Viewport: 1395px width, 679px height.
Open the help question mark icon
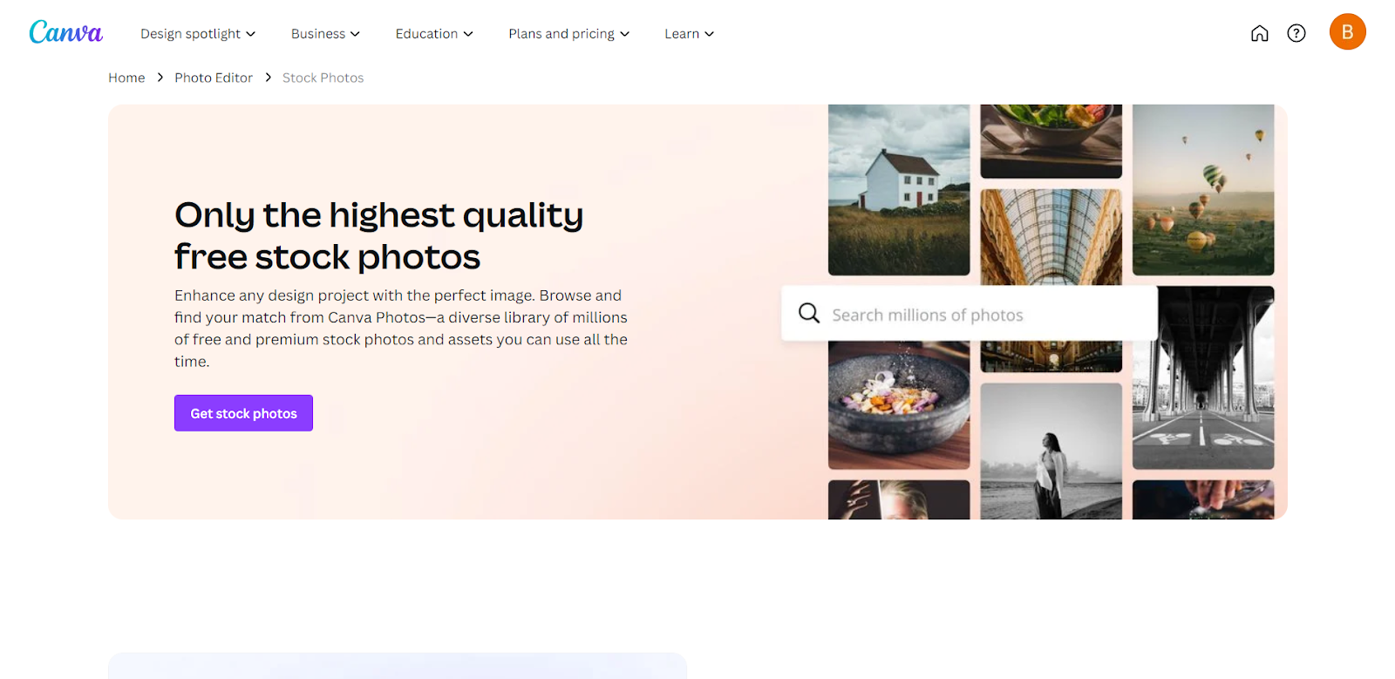pyautogui.click(x=1296, y=33)
